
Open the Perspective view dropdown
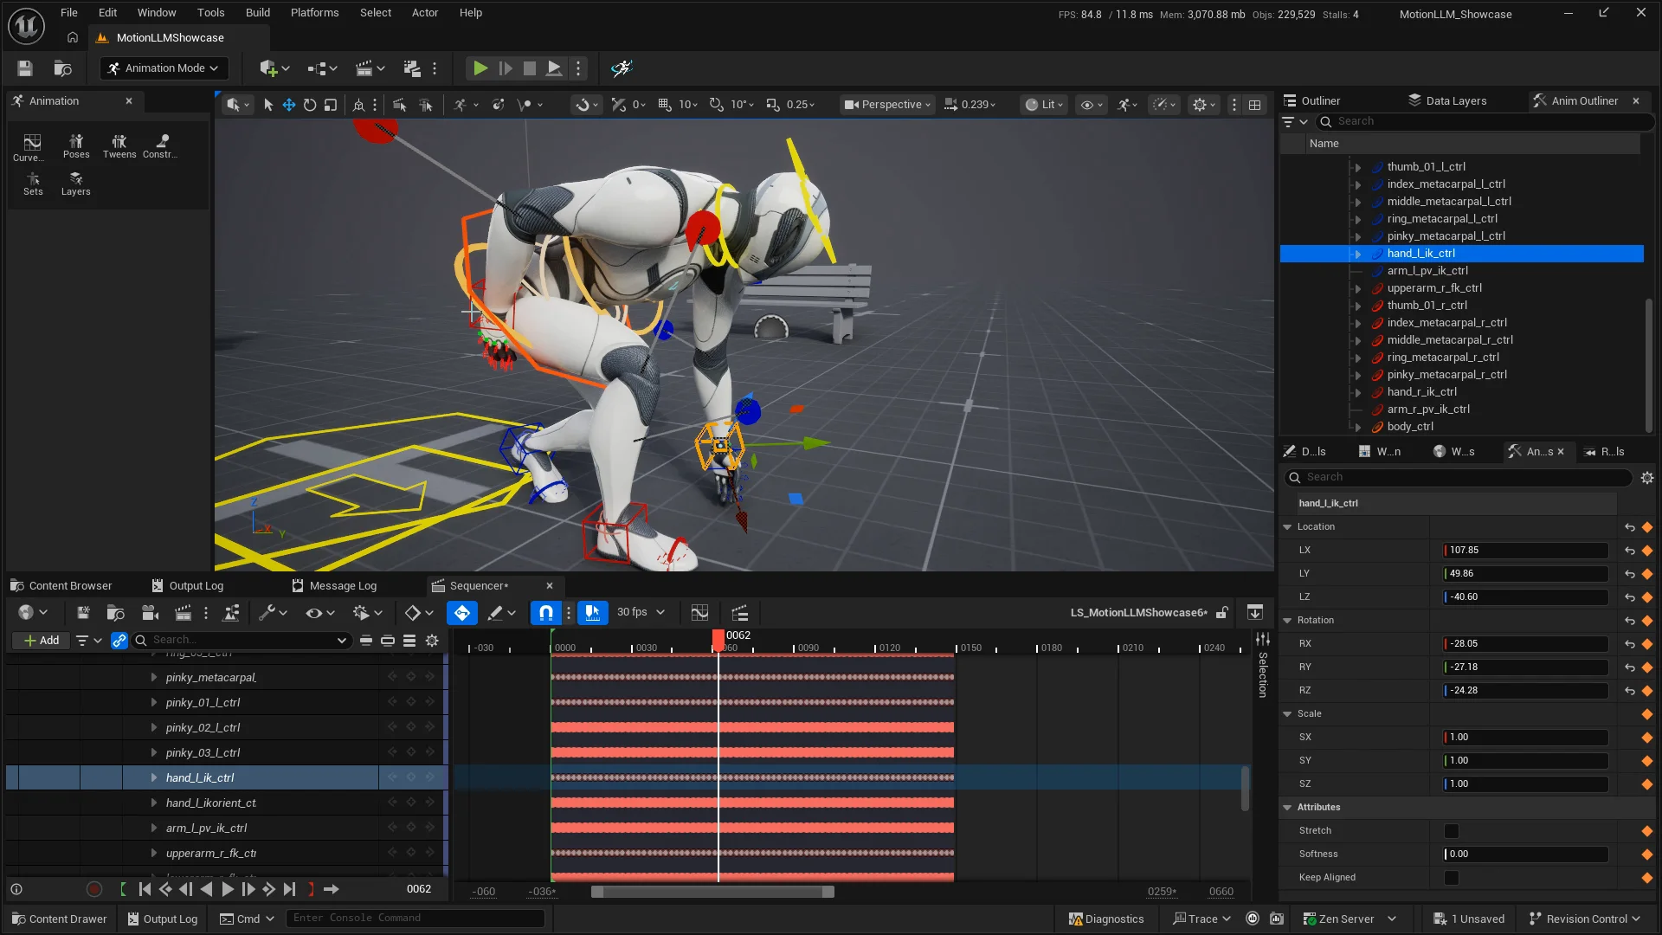[887, 105]
